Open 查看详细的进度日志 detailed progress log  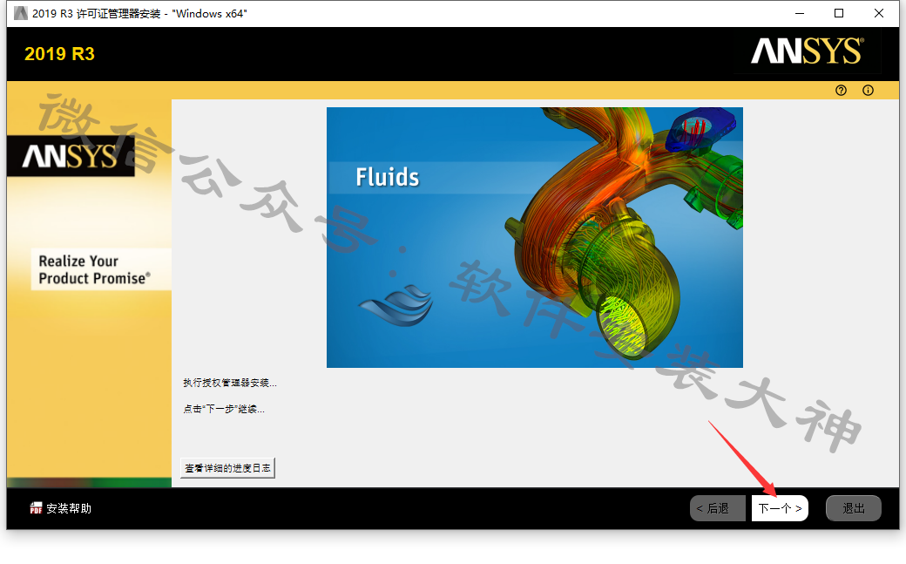[x=227, y=468]
